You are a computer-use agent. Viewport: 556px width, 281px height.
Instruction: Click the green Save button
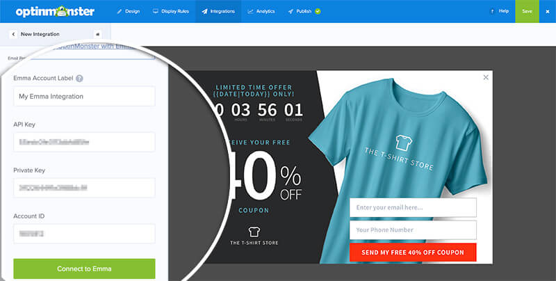pos(527,11)
